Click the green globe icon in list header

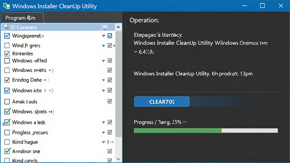tap(105, 27)
